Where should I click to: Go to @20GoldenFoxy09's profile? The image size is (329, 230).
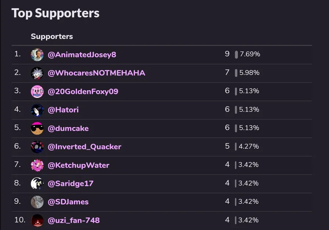click(83, 91)
